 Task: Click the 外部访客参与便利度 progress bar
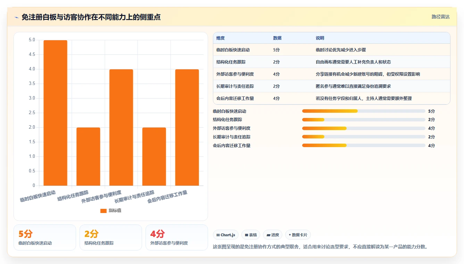(364, 128)
